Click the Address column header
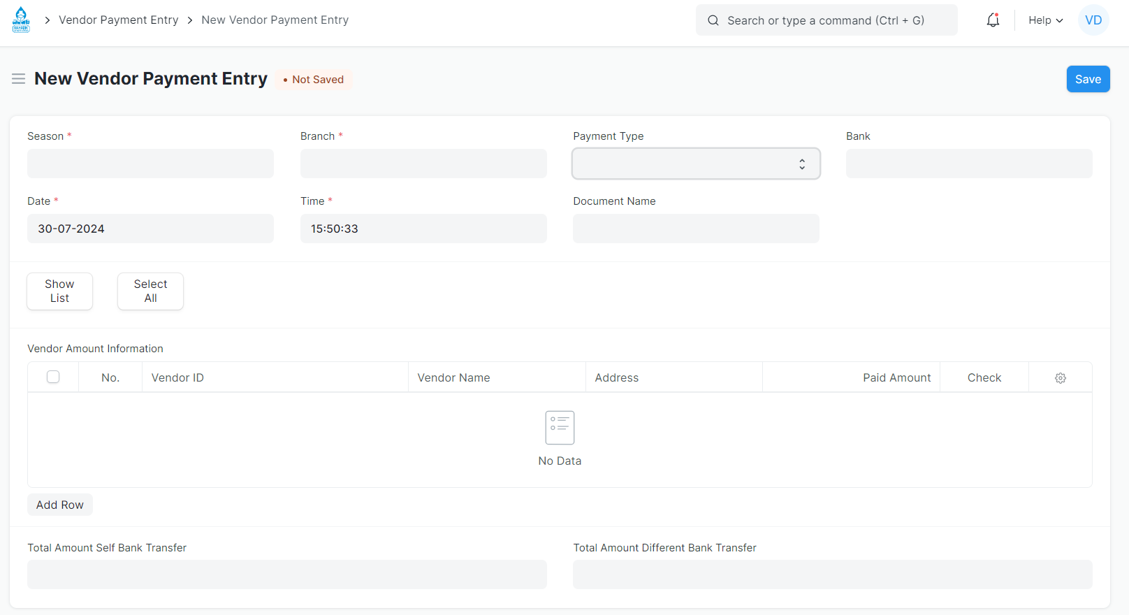Viewport: 1129px width, 615px height. (674, 377)
